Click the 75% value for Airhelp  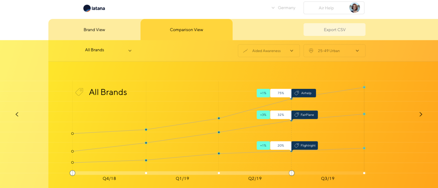click(x=281, y=93)
